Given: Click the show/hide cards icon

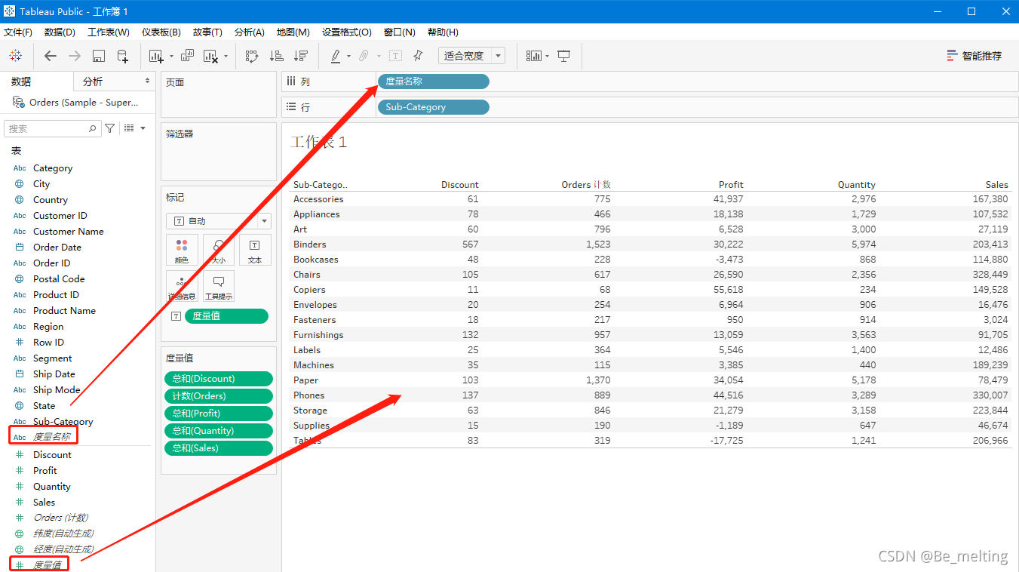Looking at the screenshot, I should (x=534, y=56).
